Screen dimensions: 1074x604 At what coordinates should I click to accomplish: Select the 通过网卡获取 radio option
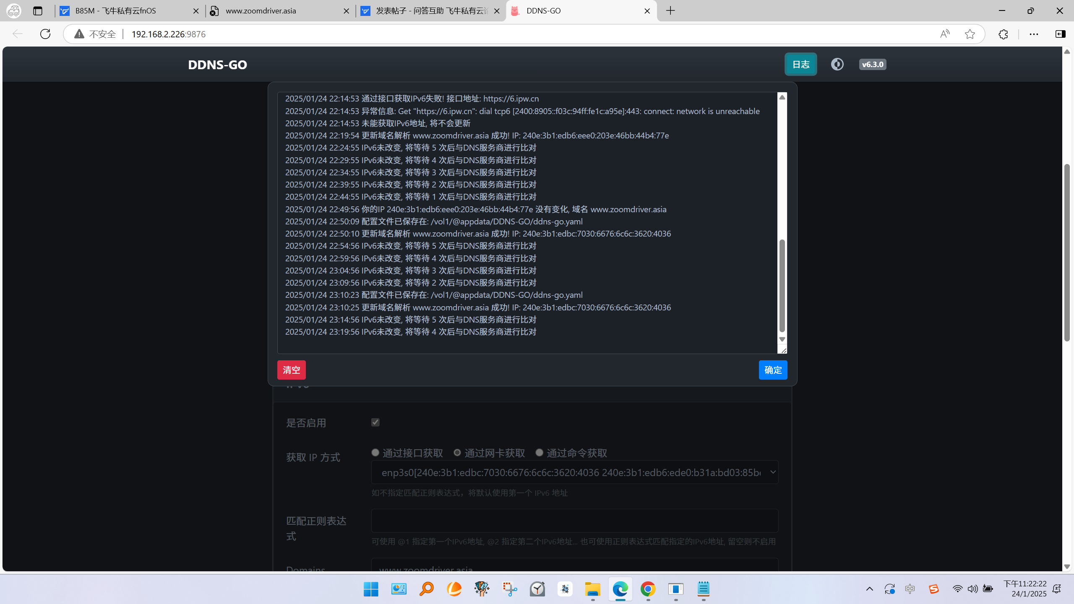tap(457, 453)
